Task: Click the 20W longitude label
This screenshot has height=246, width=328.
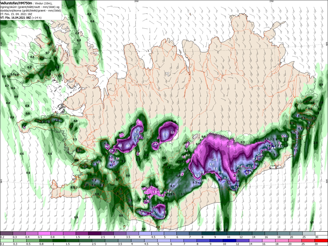Action: [136, 1]
